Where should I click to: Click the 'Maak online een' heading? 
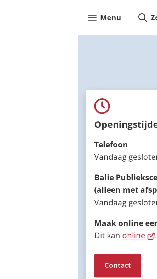tap(125, 223)
